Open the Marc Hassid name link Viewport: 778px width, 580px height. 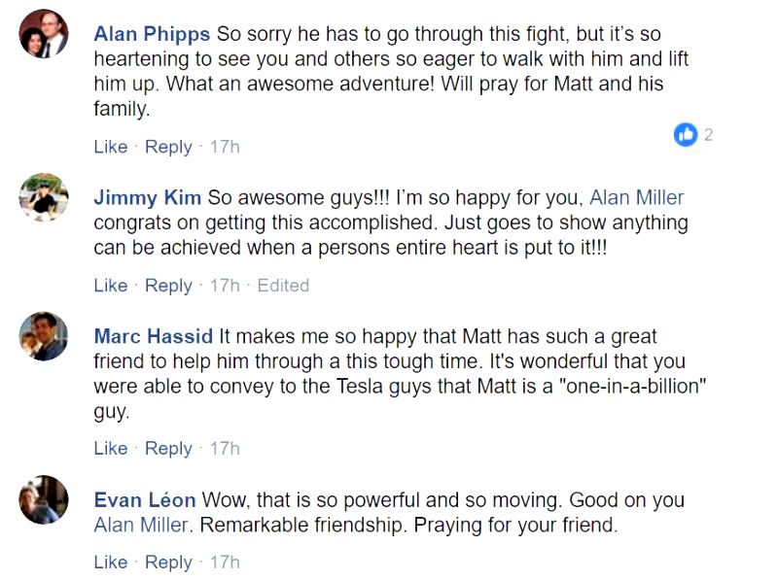[154, 337]
